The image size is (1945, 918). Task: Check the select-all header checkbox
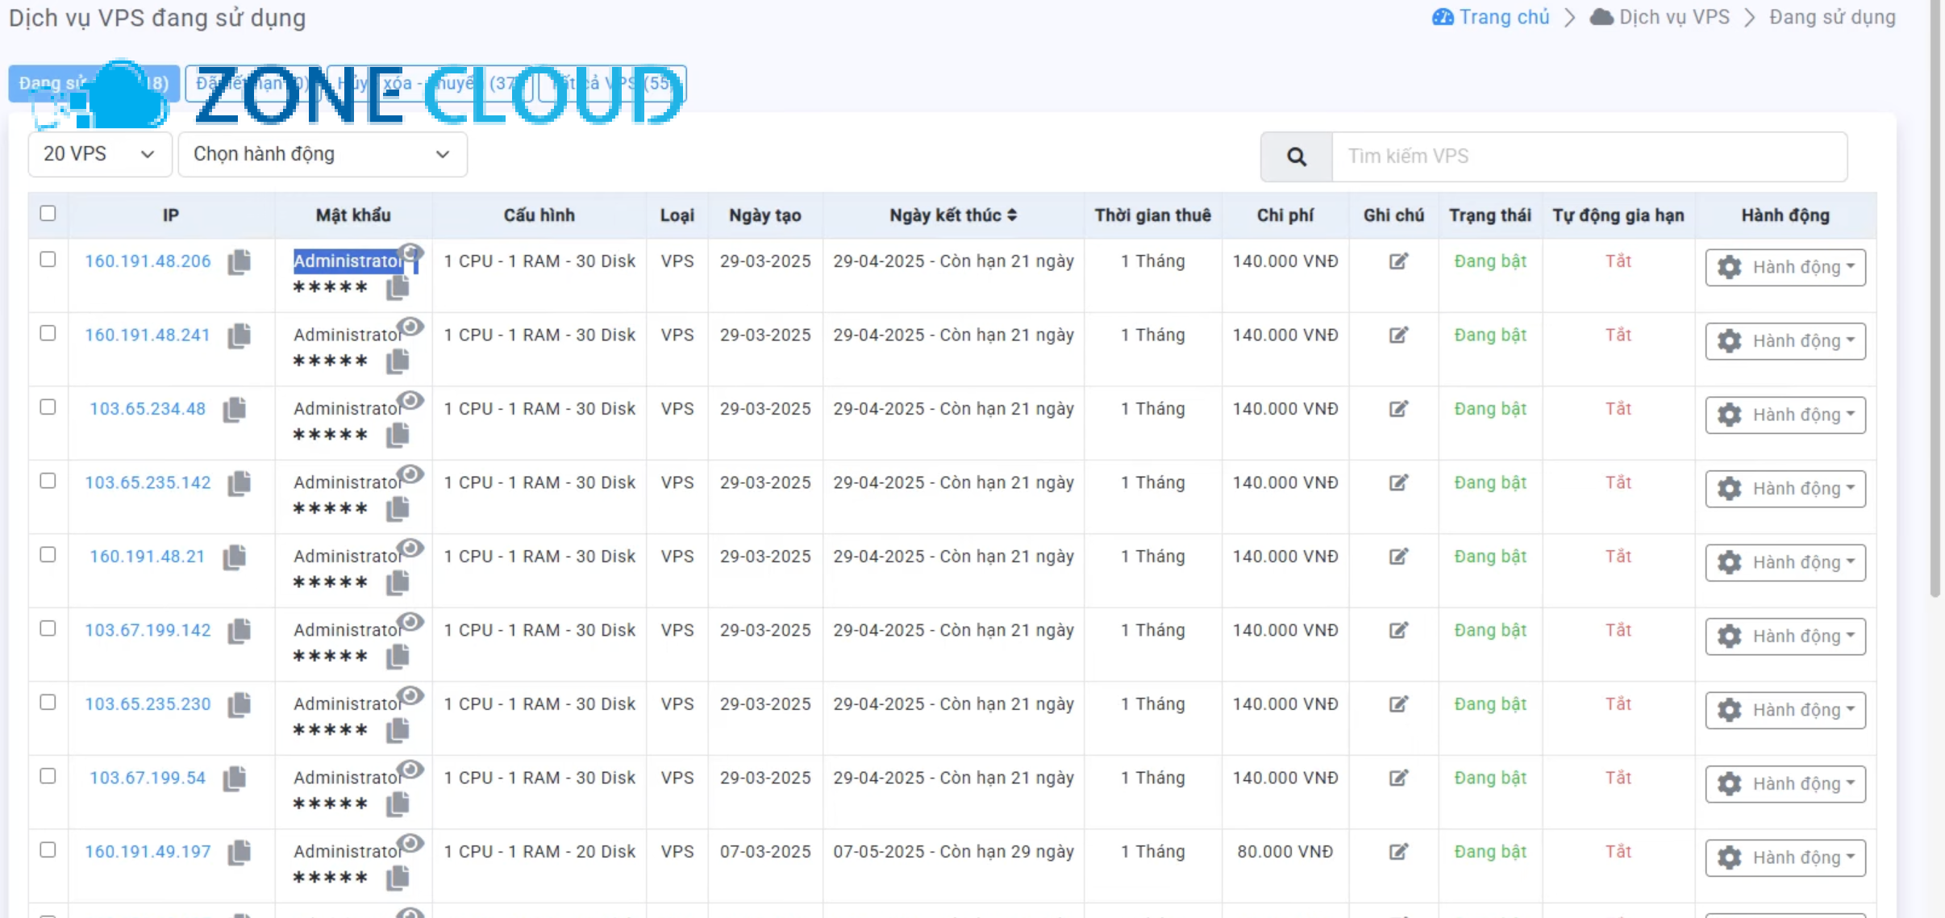pyautogui.click(x=48, y=213)
